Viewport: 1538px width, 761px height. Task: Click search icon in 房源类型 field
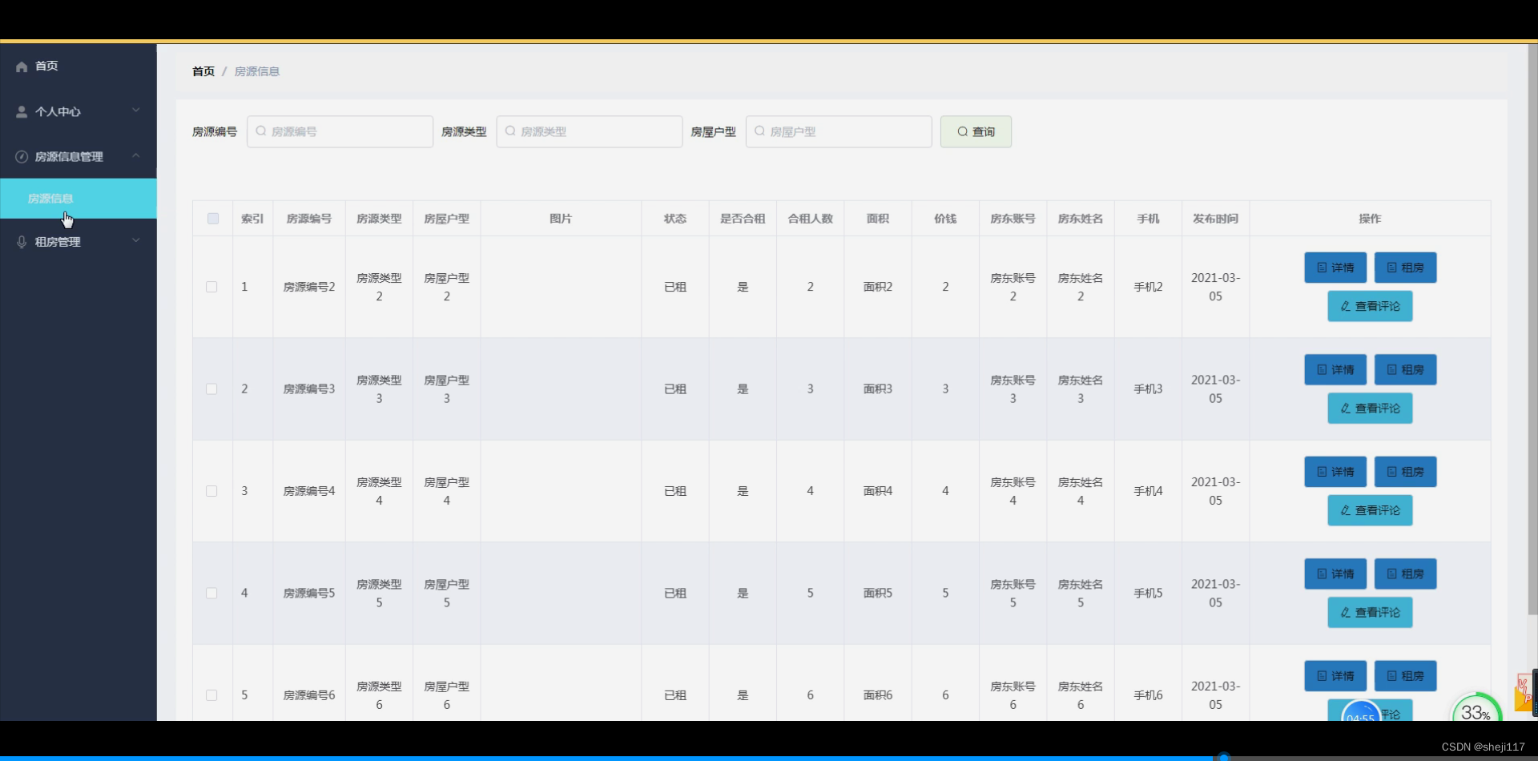tap(510, 131)
